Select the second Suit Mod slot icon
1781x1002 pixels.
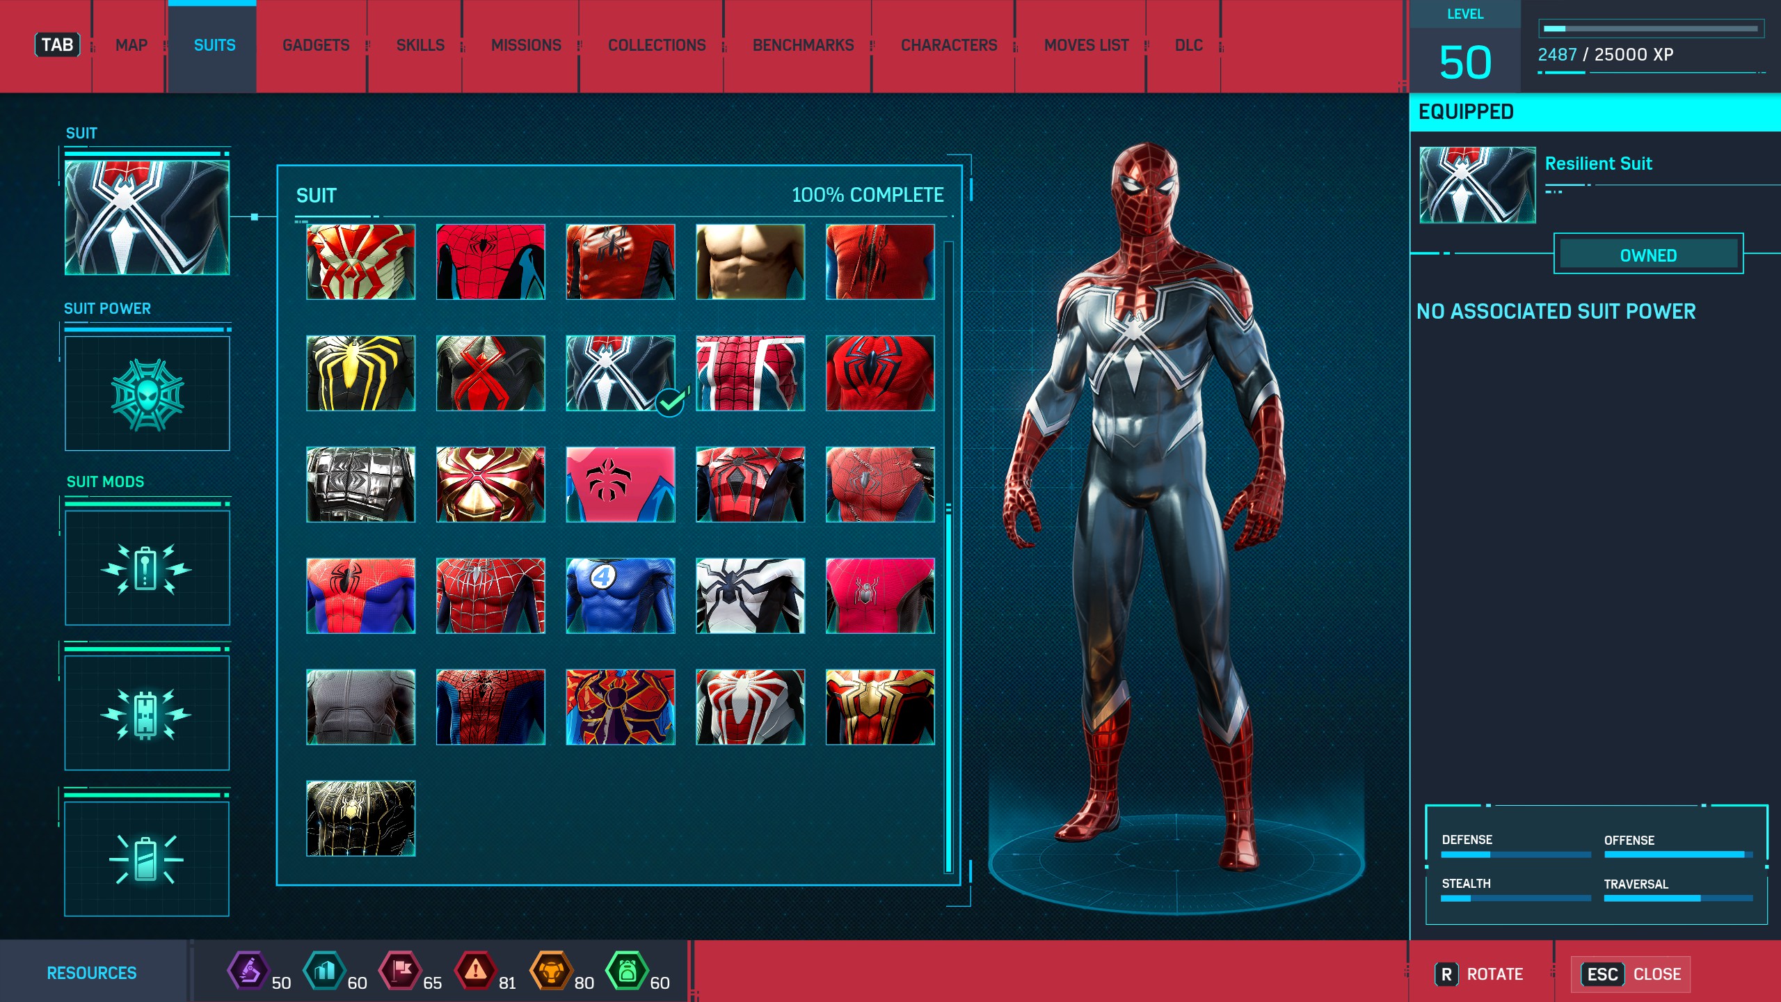147,714
